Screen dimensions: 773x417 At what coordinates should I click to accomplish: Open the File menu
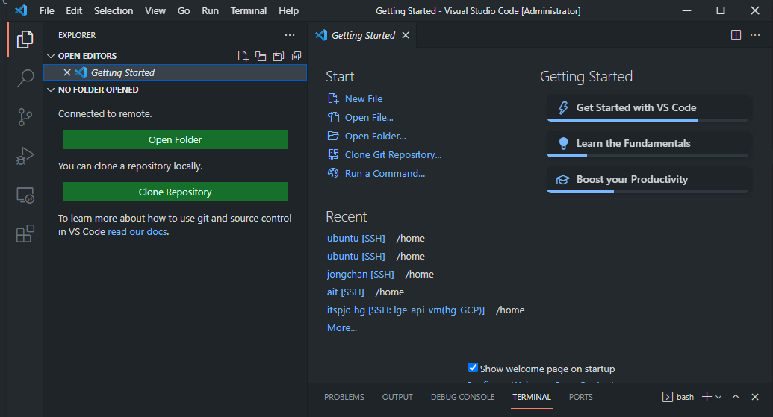47,10
